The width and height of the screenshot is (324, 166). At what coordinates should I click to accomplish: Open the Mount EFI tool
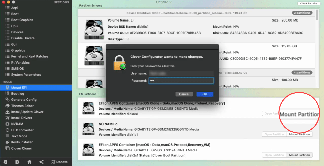tap(36, 88)
